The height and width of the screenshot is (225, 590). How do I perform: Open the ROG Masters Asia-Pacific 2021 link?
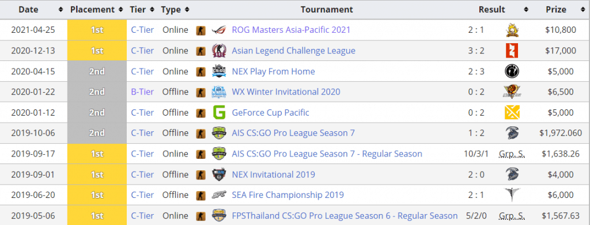point(291,30)
